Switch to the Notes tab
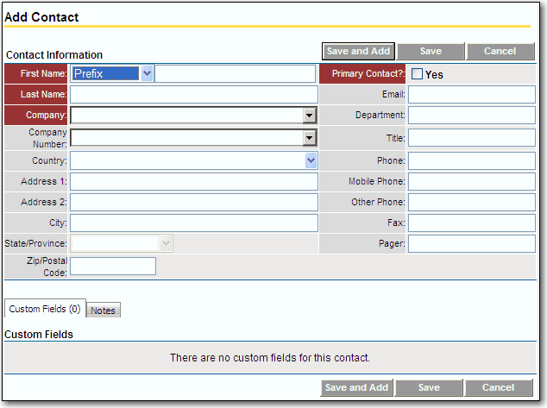The width and height of the screenshot is (547, 408). coord(103,310)
